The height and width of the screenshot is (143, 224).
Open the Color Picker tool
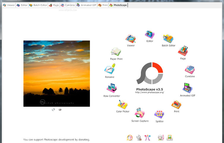click(123, 104)
